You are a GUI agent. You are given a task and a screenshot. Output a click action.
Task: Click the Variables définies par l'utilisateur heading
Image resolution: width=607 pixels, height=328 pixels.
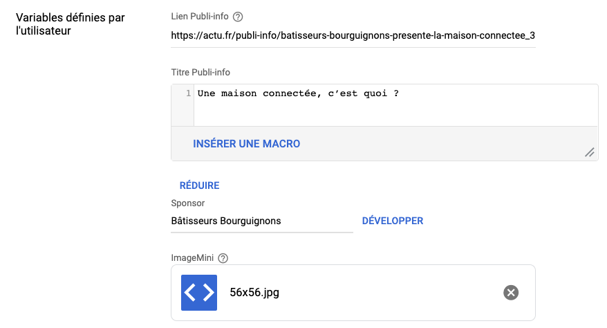(x=71, y=24)
